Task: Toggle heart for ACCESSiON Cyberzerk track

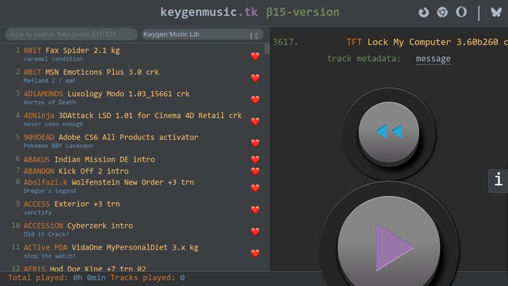Action: click(x=255, y=231)
